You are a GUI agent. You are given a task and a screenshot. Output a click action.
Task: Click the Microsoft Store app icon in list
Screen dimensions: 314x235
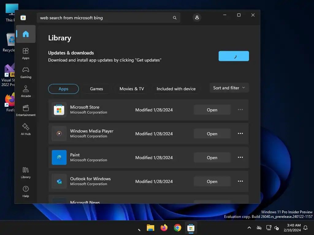pos(59,110)
